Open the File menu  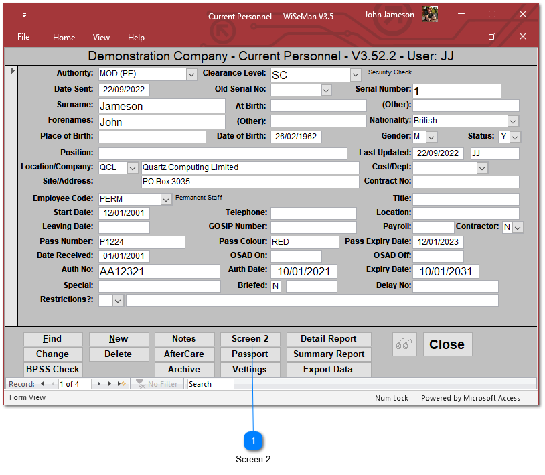(23, 38)
